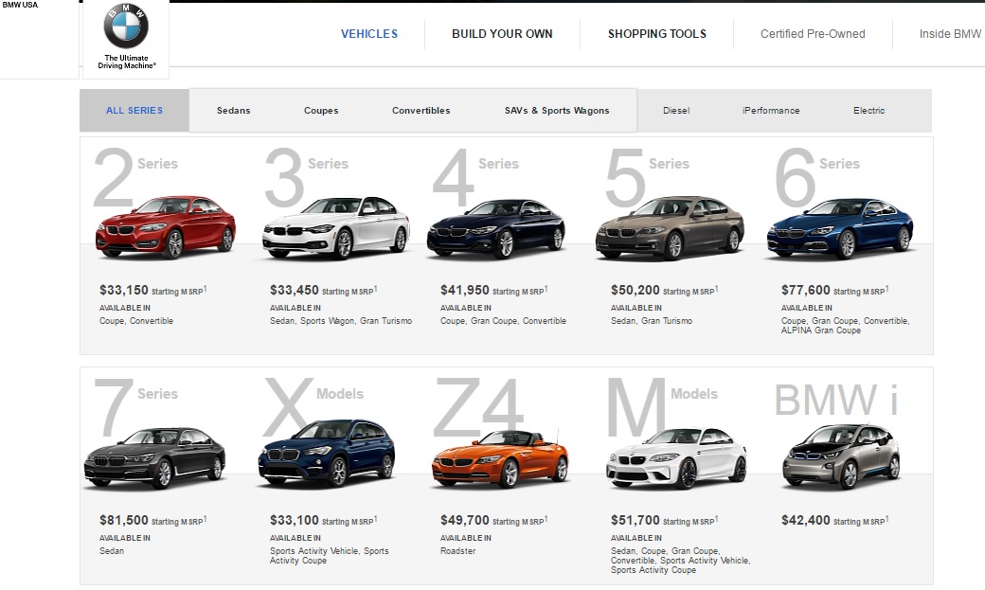
Task: Open the Z4 heading
Action: [478, 406]
